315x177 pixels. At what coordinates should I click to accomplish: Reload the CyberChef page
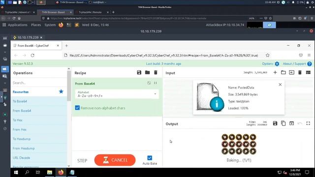pyautogui.click(x=32, y=55)
